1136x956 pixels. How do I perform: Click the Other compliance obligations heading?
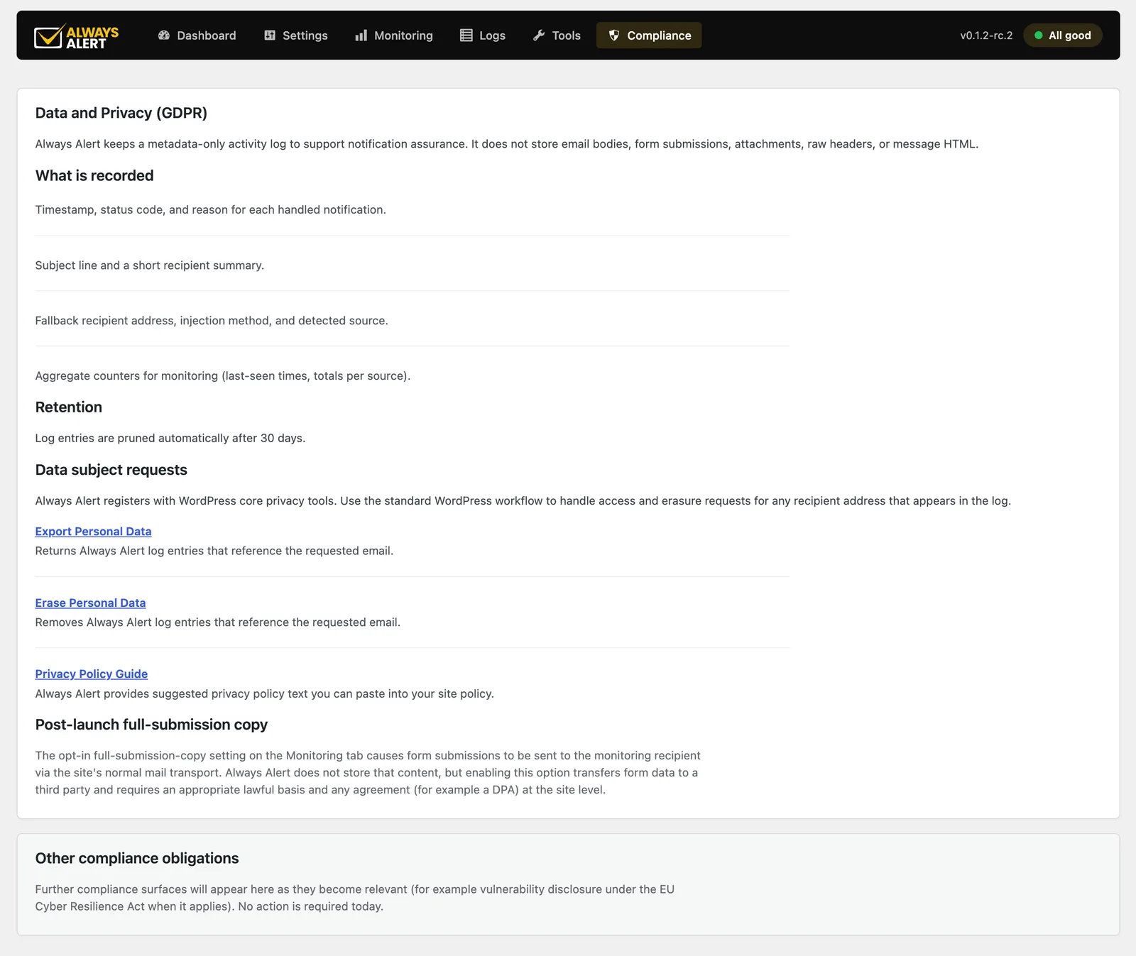point(137,858)
